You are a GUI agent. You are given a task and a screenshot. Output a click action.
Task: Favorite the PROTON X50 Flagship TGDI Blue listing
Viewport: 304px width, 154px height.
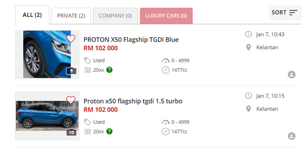pyautogui.click(x=71, y=39)
